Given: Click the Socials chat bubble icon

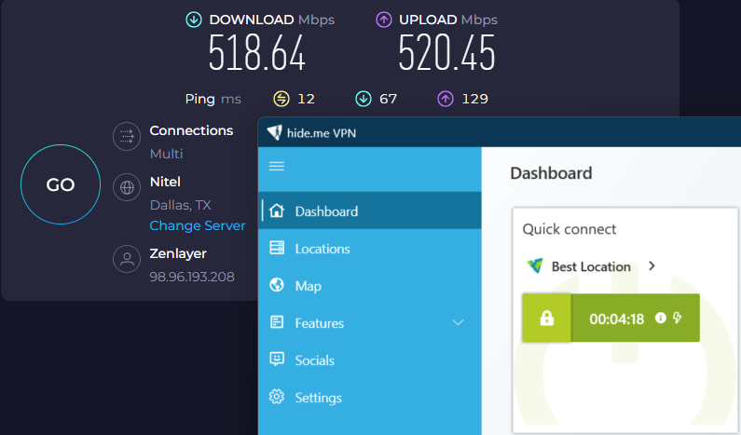Looking at the screenshot, I should tap(277, 360).
